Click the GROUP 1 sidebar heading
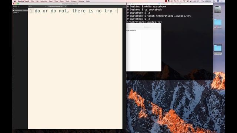The width and height of the screenshot is (237, 133). click(x=16, y=6)
